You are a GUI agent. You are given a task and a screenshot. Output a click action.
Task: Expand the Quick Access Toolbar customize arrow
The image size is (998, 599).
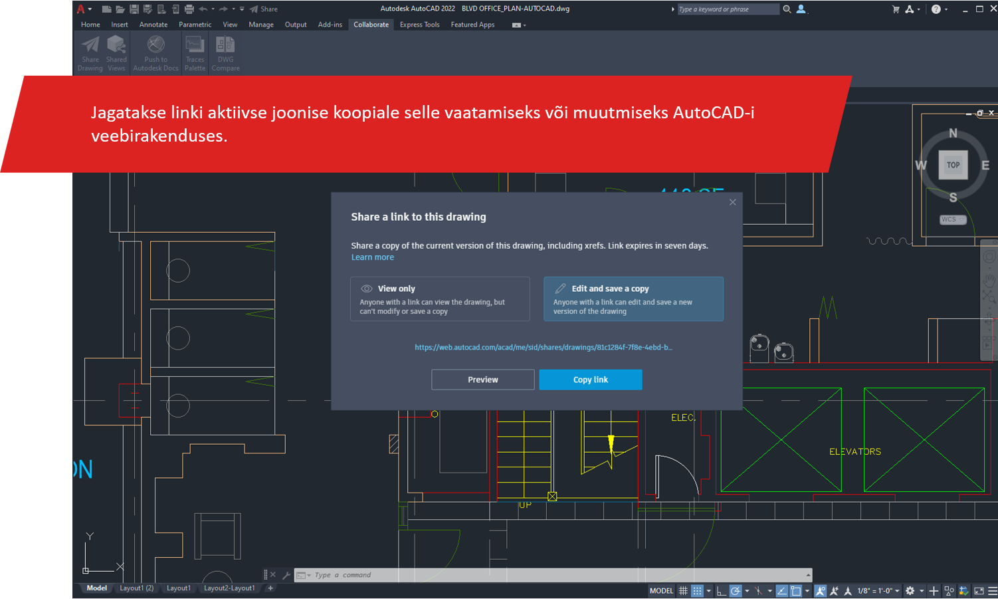point(242,9)
